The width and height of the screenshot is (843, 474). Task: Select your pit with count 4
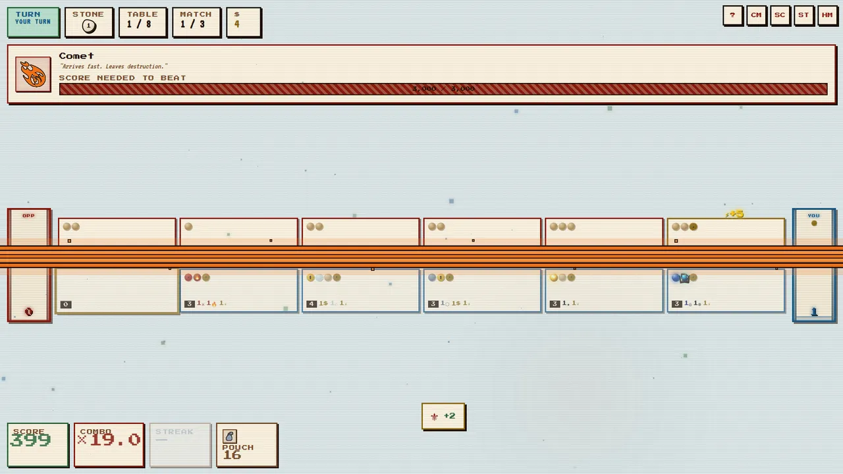[x=360, y=290]
